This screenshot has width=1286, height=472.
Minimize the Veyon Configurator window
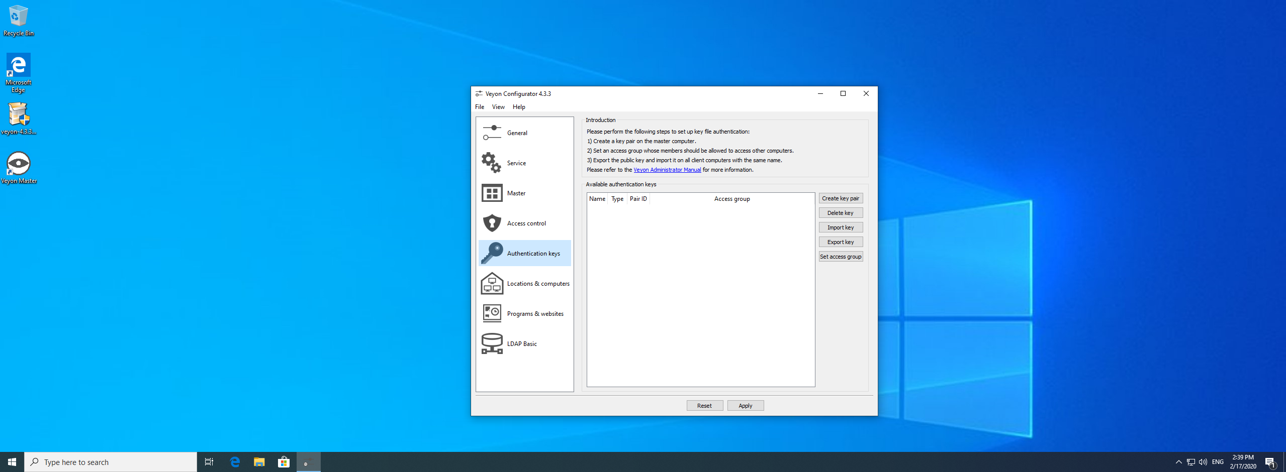pos(820,93)
